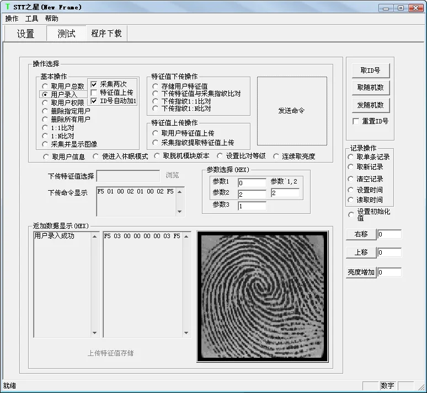Click the 亮度增加 value field
Viewport: 427px width, 393px height.
389,272
